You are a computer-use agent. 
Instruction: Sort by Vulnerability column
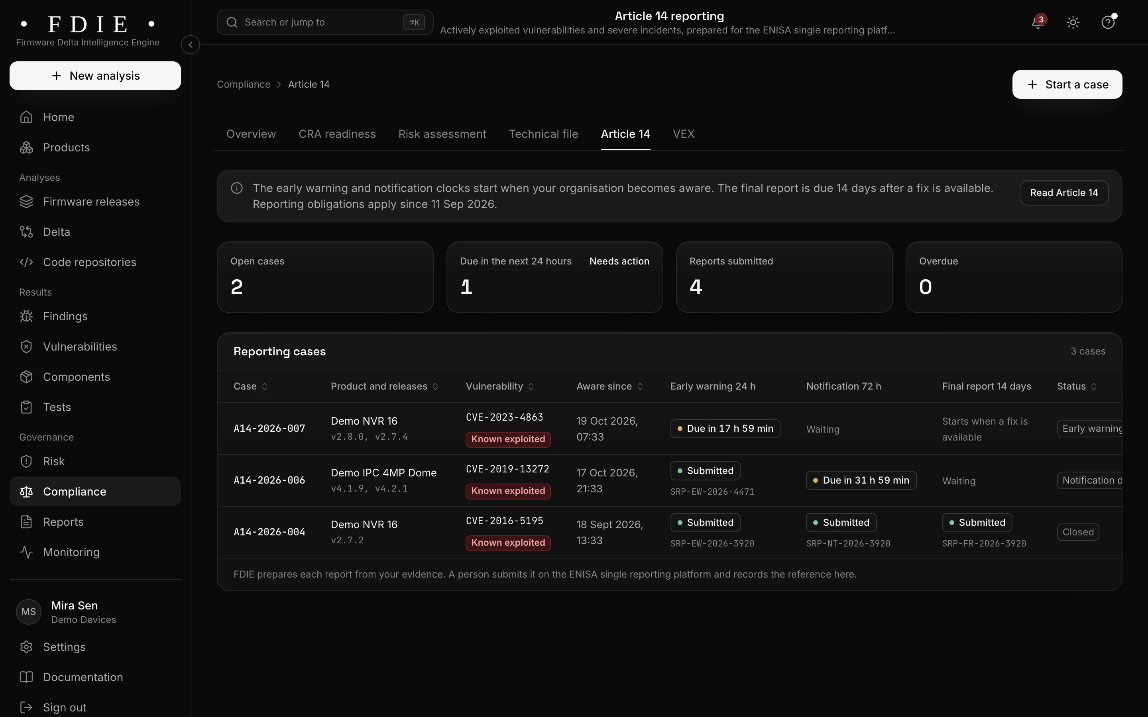click(x=499, y=386)
